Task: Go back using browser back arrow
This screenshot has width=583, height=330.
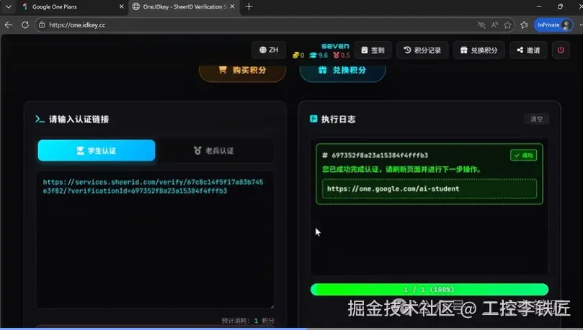Action: (x=9, y=25)
